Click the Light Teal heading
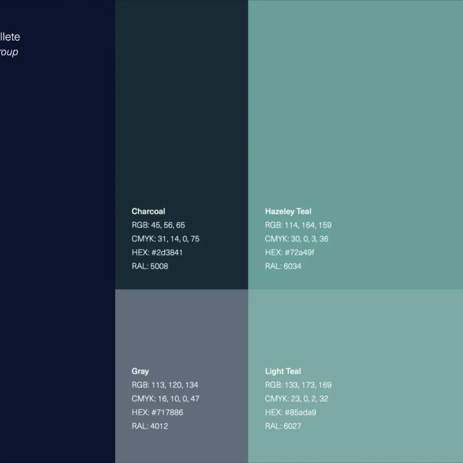463x463 pixels. 283,371
